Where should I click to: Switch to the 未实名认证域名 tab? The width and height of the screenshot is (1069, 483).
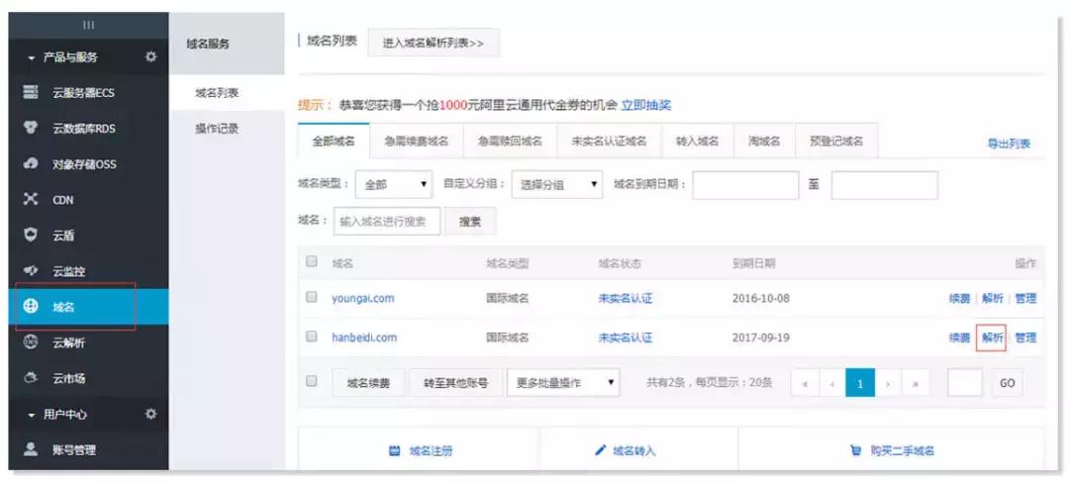click(x=610, y=141)
